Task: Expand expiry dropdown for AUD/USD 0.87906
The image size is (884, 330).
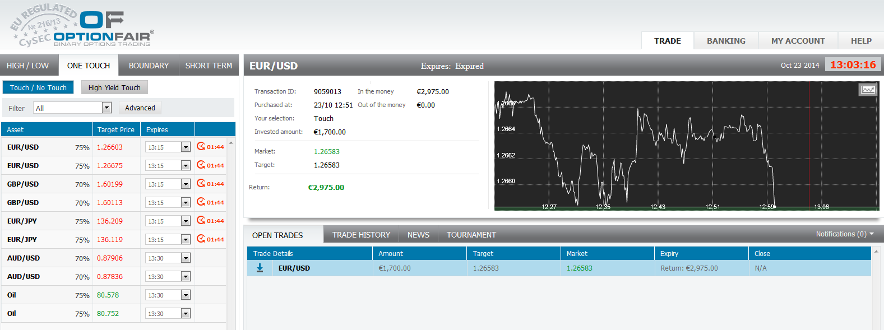Action: pyautogui.click(x=186, y=258)
